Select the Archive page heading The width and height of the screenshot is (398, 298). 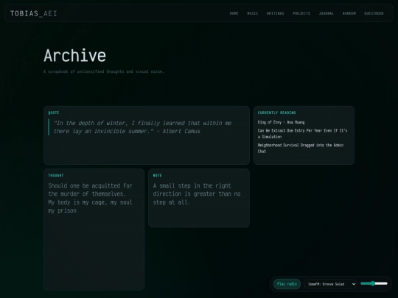75,55
